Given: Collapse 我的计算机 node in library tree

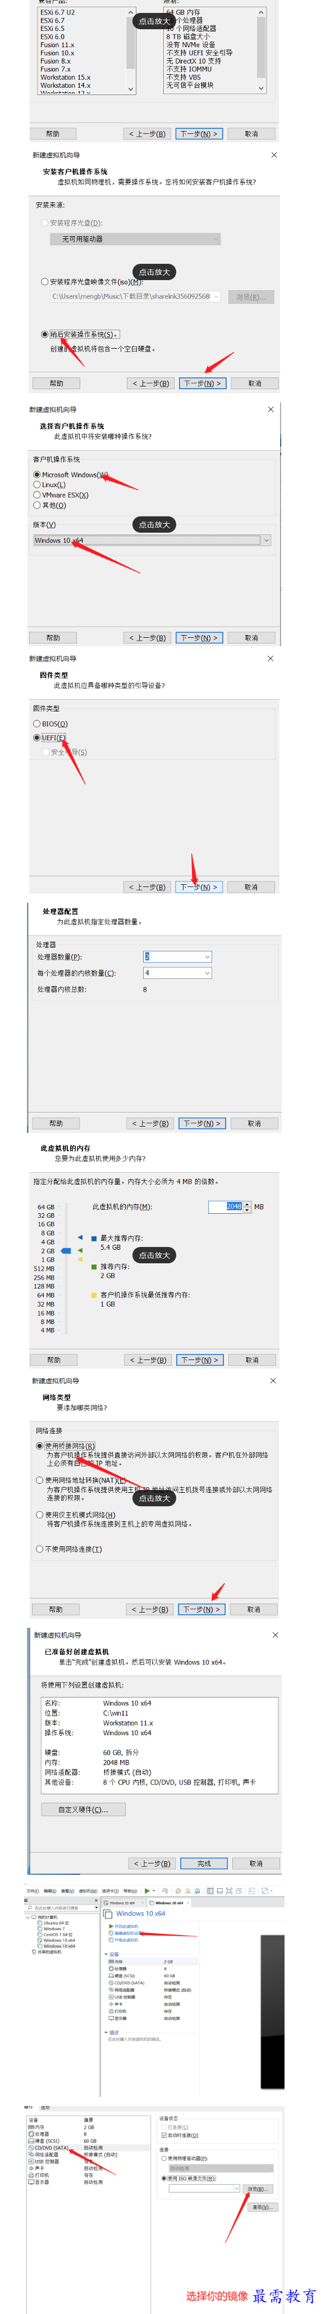Looking at the screenshot, I should click(30, 1917).
